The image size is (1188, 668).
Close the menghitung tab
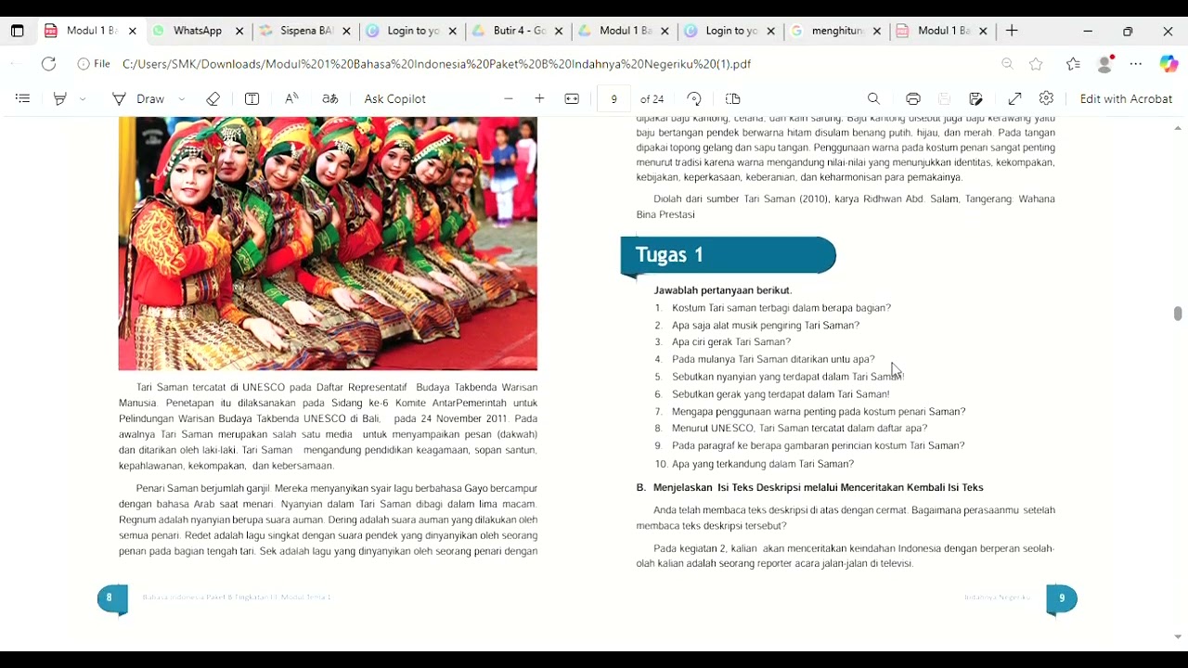pyautogui.click(x=877, y=31)
